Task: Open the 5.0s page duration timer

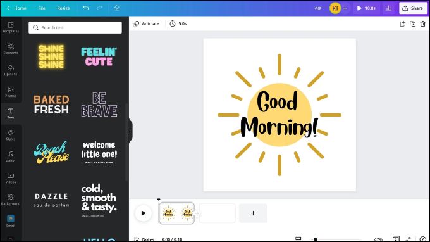Action: coord(178,24)
